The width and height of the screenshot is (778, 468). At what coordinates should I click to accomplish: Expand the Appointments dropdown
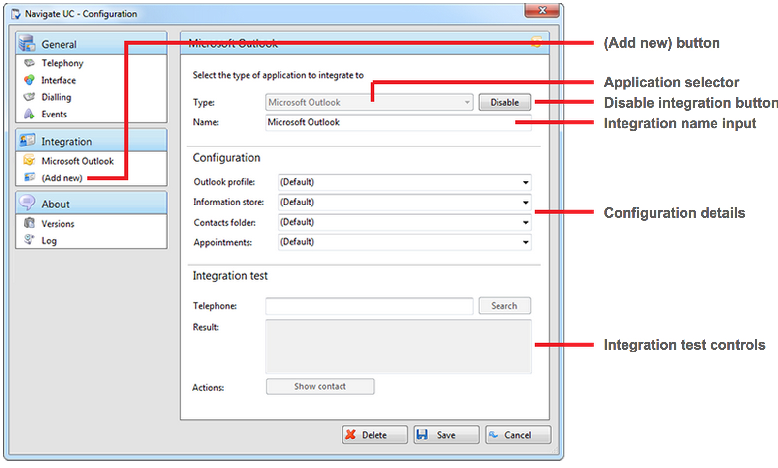click(405, 242)
